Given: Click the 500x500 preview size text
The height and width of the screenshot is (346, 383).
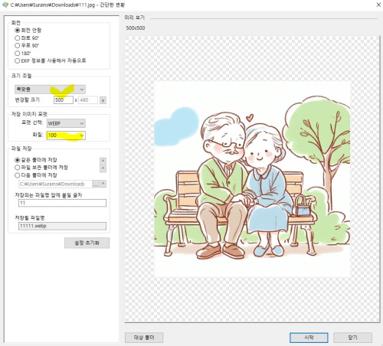Looking at the screenshot, I should click(x=136, y=28).
